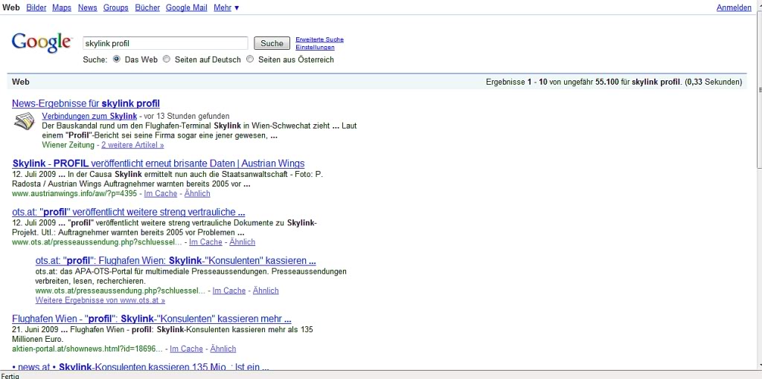This screenshot has height=379, width=762.
Task: Open 'Im Cache' for first ots.at result
Action: click(x=205, y=242)
